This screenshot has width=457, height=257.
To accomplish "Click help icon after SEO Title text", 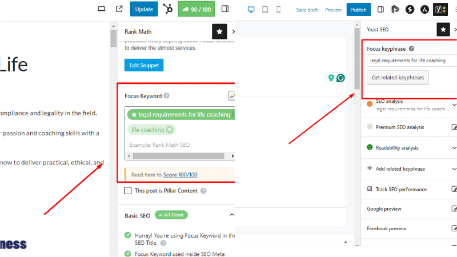I will point(163,243).
